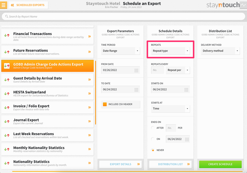Image resolution: width=247 pixels, height=173 pixels.
Task: Click the Repeats Every number field
Action: [x=158, y=70]
